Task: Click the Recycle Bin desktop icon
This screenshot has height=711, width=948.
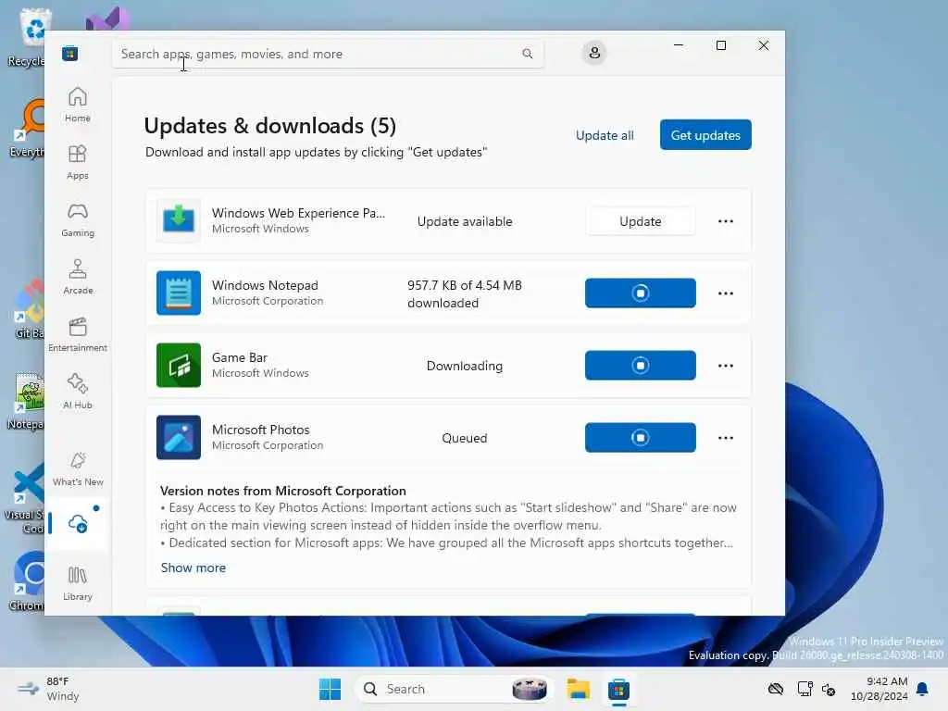Action: coord(28,37)
